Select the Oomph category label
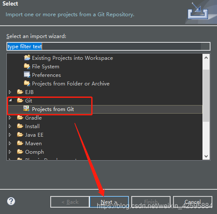Viewport: 217px width, 214px height. [x=35, y=152]
